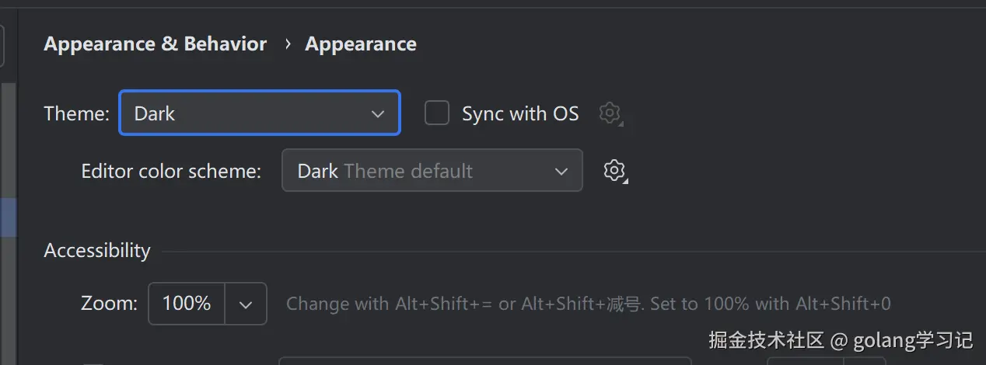Click the "Sync with OS" label text
This screenshot has height=365, width=986.
520,113
